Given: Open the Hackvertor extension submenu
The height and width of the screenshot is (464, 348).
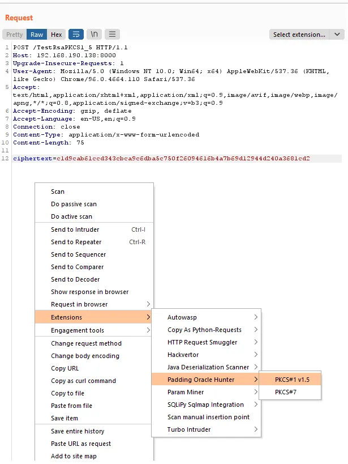Looking at the screenshot, I should (183, 355).
